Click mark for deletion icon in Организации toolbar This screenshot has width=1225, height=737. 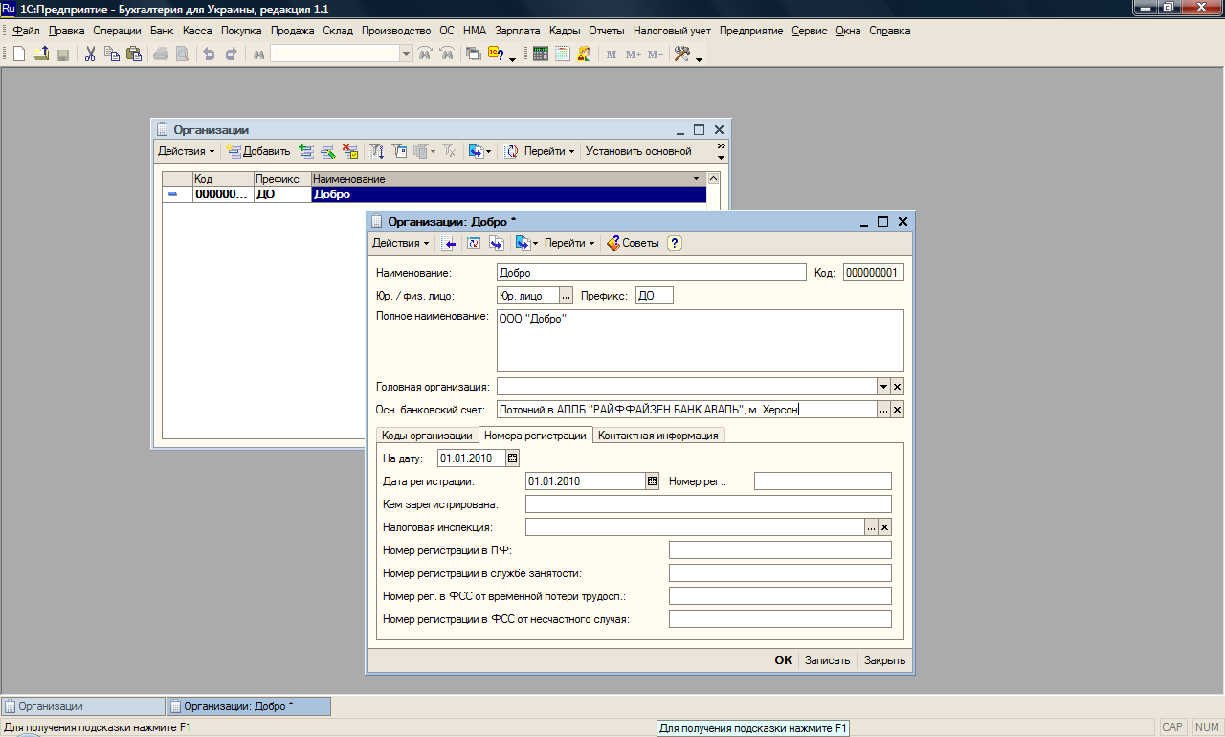point(350,151)
